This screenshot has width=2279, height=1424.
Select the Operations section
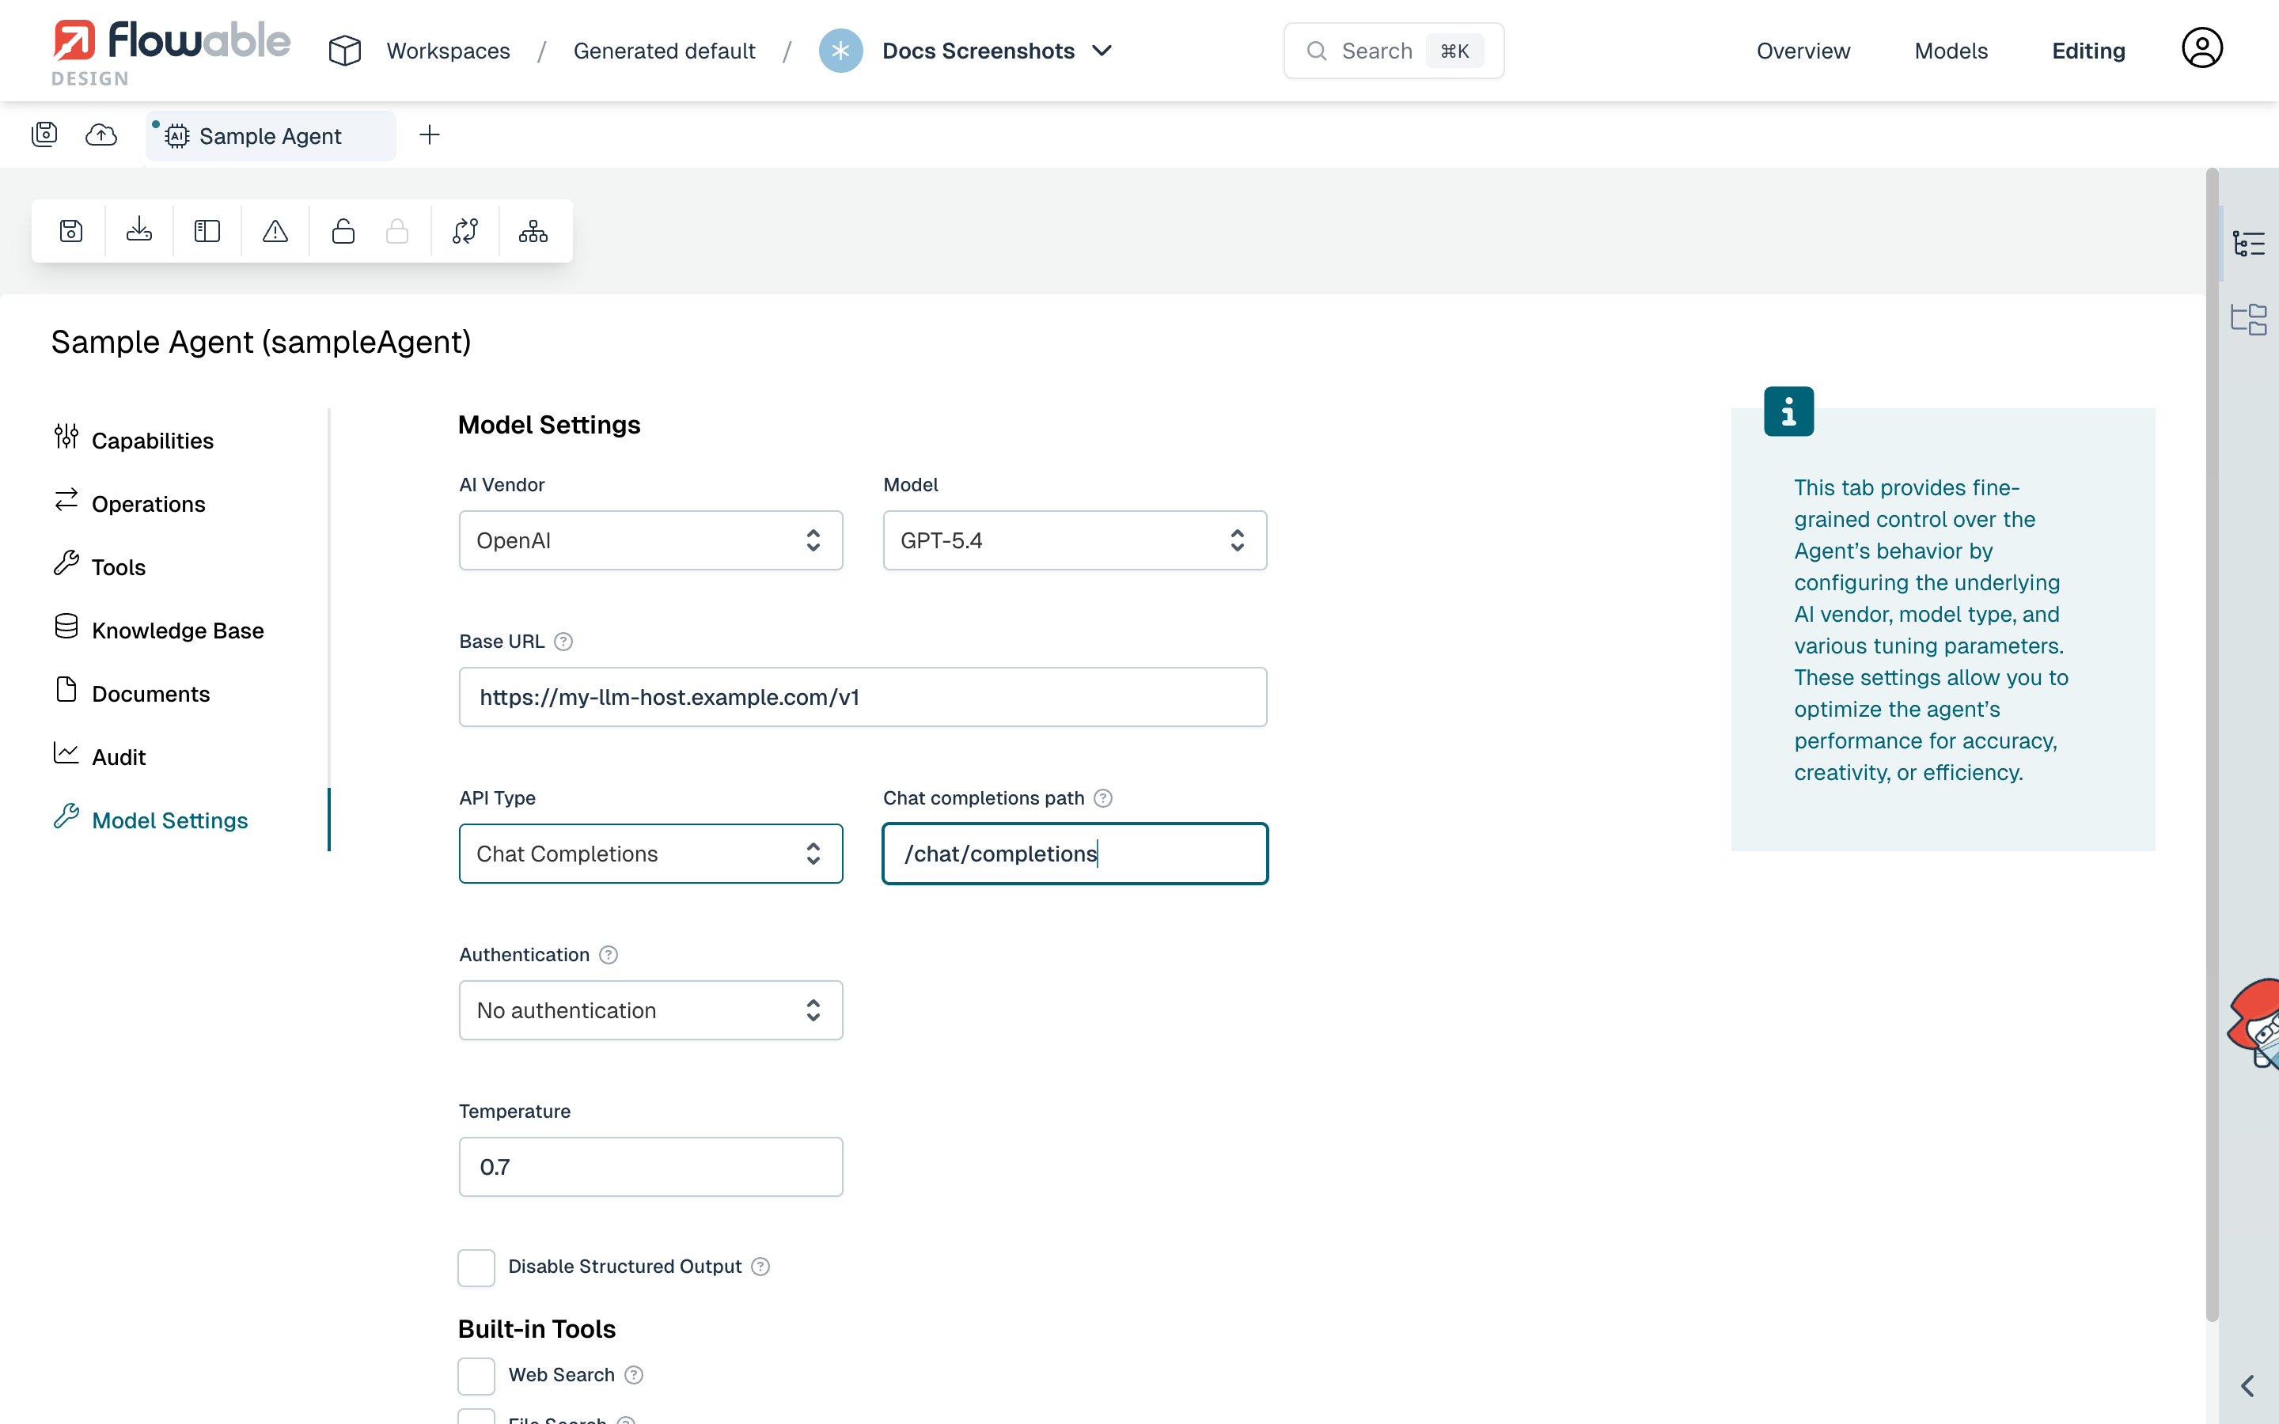click(130, 504)
